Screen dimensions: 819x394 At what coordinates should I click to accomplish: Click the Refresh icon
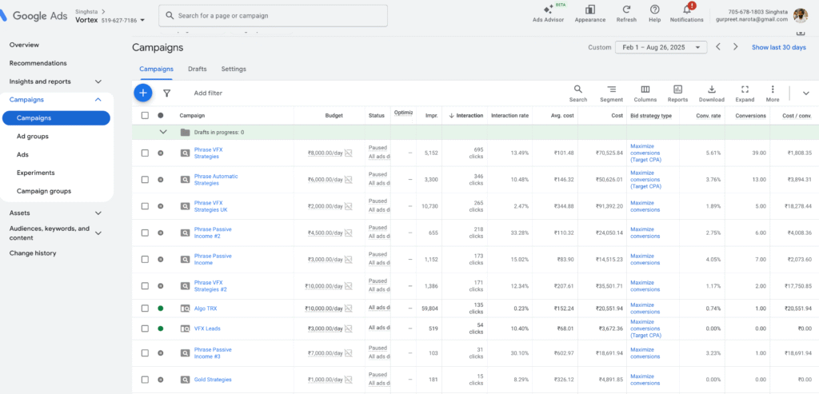pos(626,10)
